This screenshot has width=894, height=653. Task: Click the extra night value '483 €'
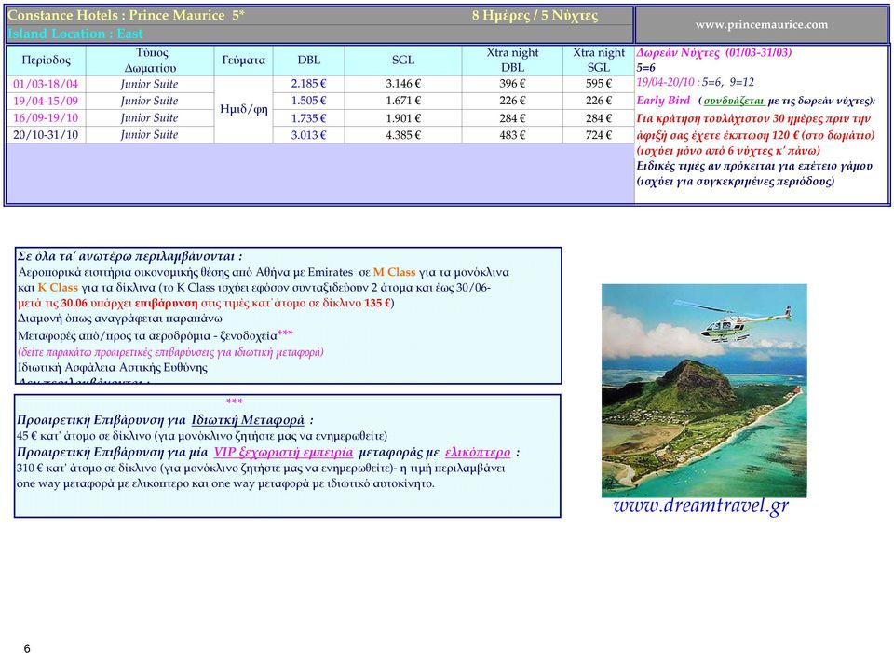click(512, 135)
